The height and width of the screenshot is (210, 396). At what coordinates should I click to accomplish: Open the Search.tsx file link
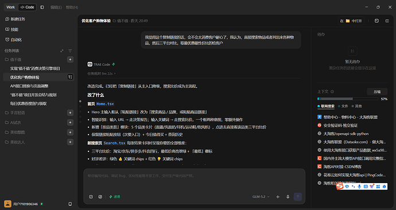[114, 143]
